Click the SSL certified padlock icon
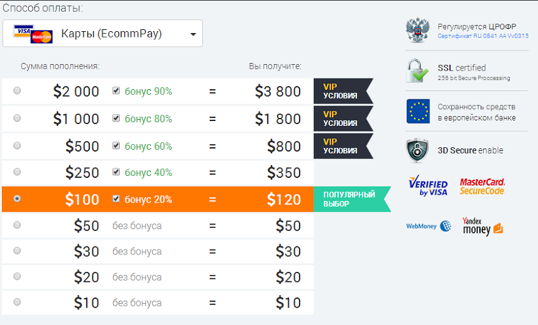 click(x=417, y=70)
